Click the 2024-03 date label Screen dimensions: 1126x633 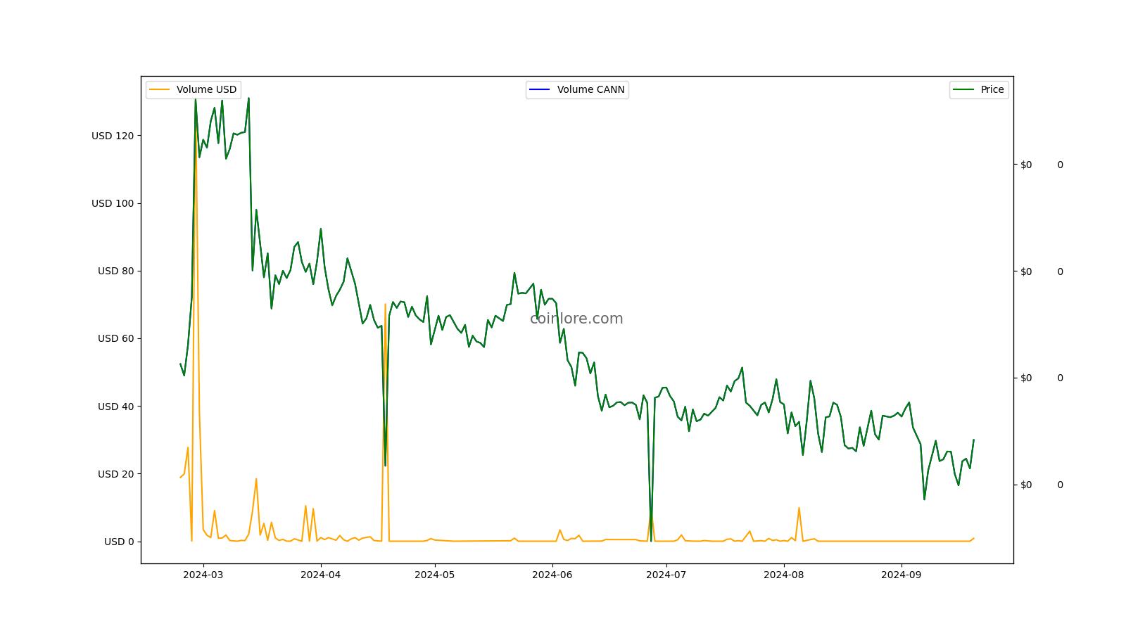(x=203, y=575)
